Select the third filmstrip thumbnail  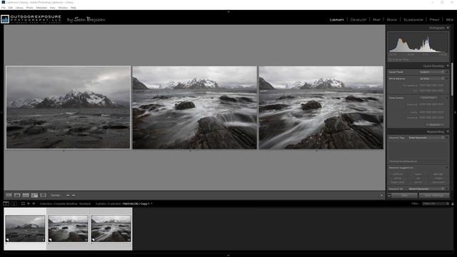point(111,228)
